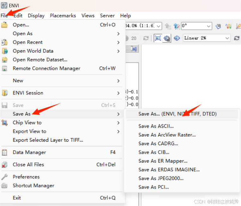Click the green-orange wave profile icon

228,26
